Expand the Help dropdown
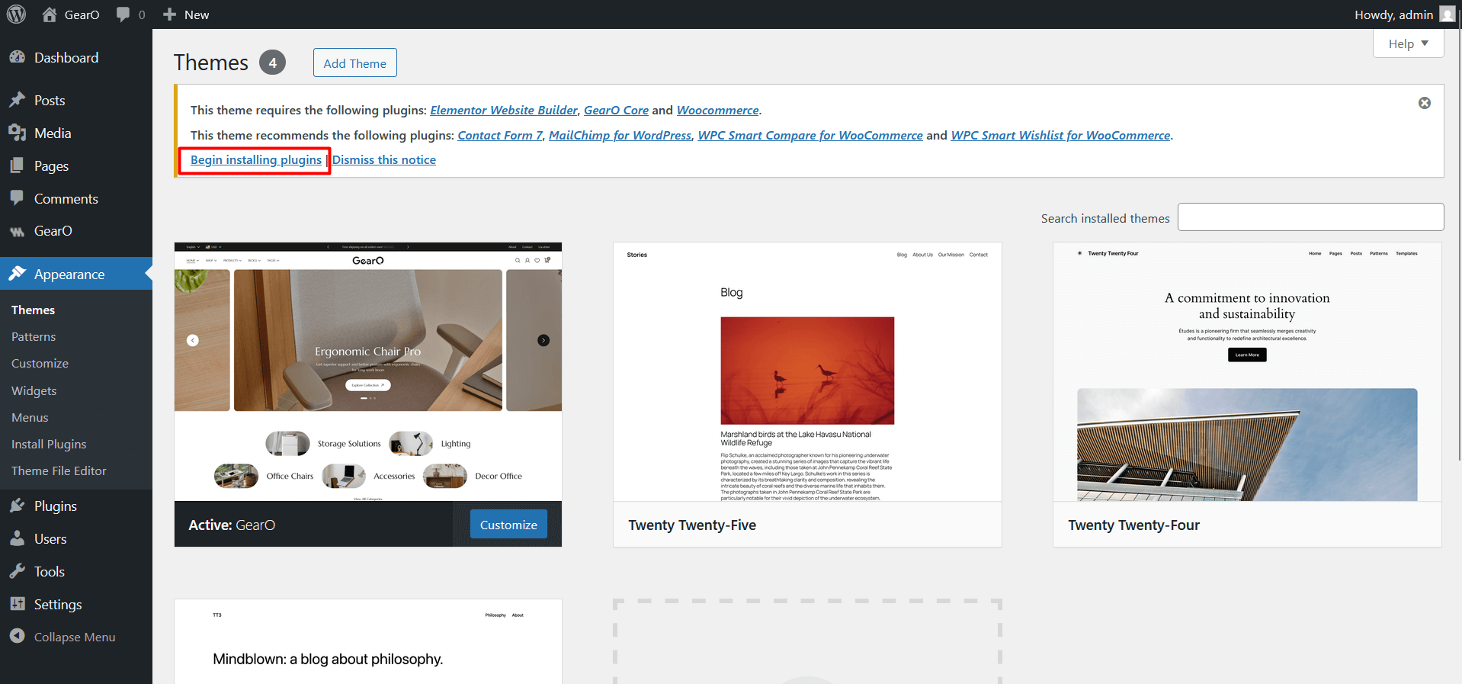1462x684 pixels. 1408,43
